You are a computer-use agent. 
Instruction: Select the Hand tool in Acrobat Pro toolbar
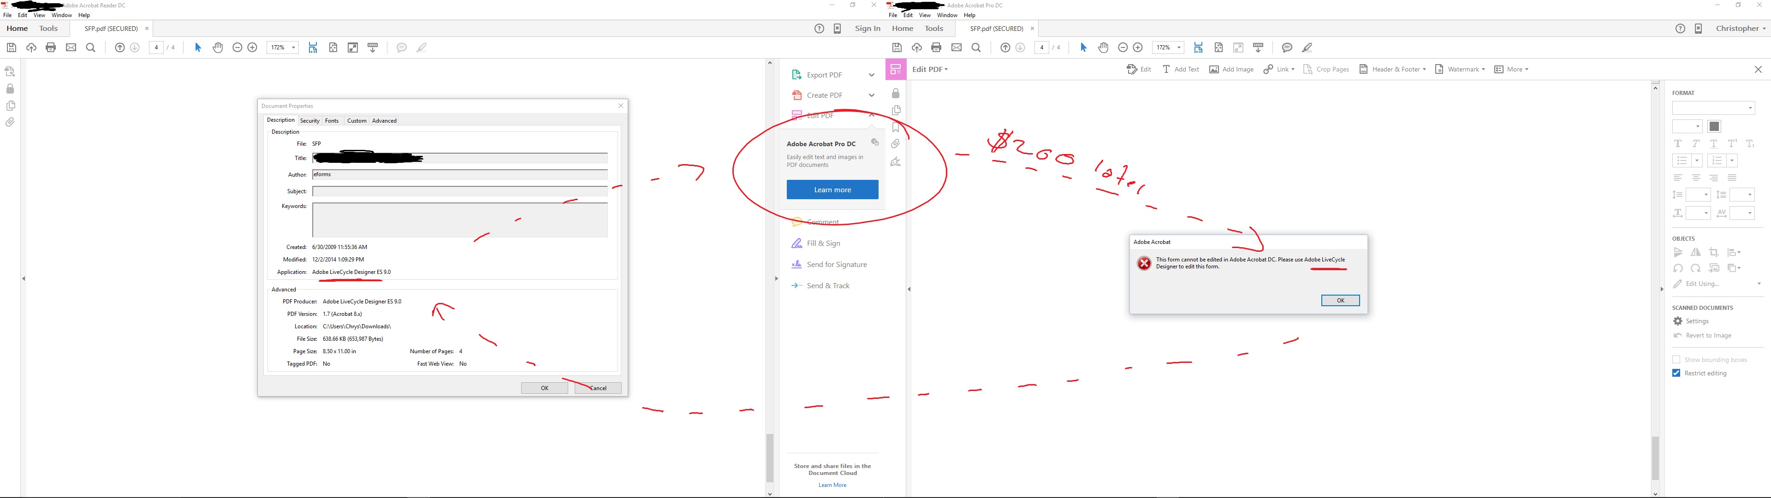(x=1104, y=47)
